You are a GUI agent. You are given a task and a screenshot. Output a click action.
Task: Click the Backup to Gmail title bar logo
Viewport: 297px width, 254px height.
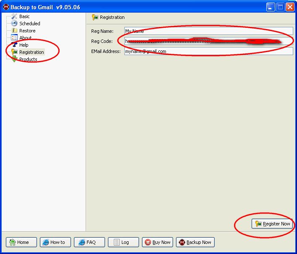coord(6,7)
